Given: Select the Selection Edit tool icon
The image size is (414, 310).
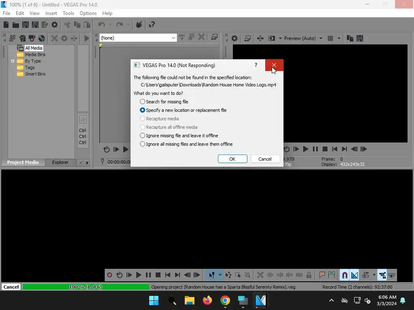Looking at the screenshot, I should 238,275.
